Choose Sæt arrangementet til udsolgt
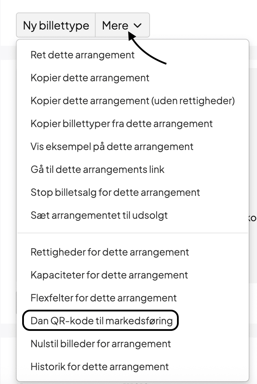The image size is (257, 384). click(99, 215)
